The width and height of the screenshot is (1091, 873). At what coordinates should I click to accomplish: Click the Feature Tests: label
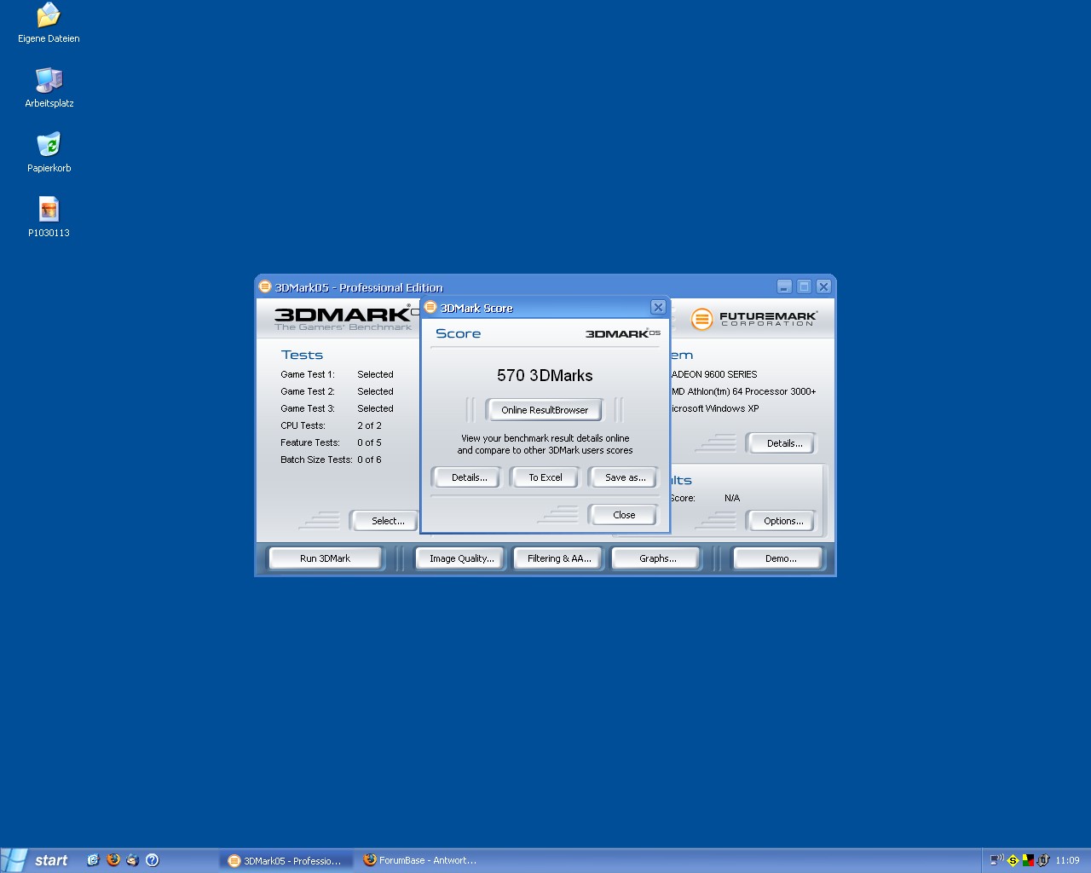310,442
